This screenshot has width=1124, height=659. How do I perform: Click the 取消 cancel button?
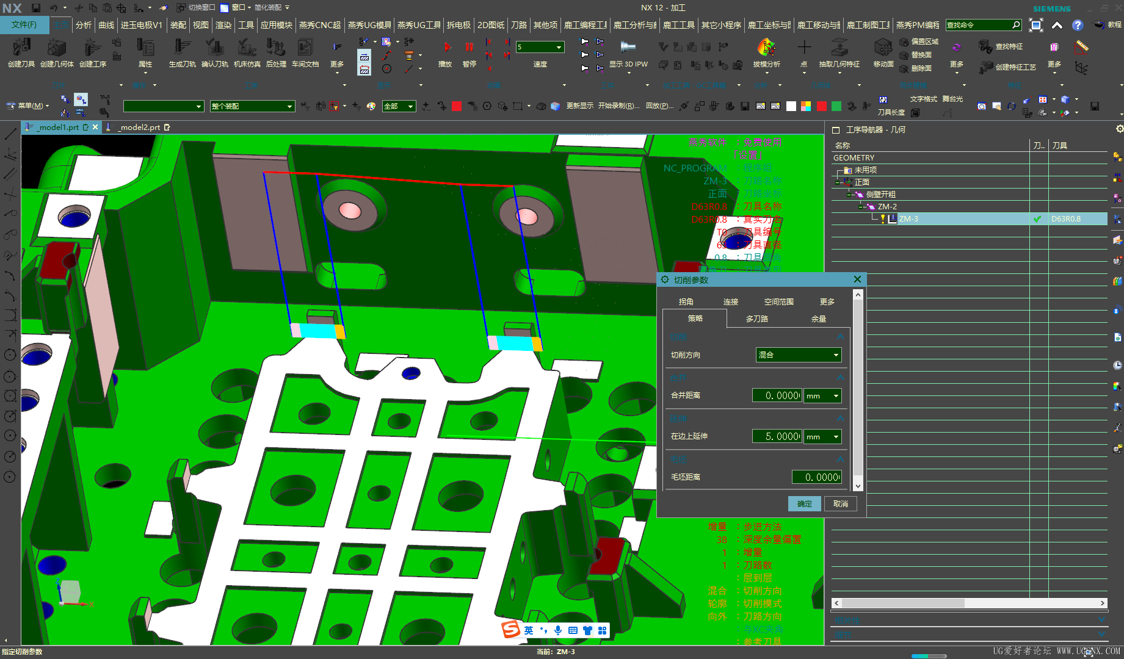pos(841,503)
